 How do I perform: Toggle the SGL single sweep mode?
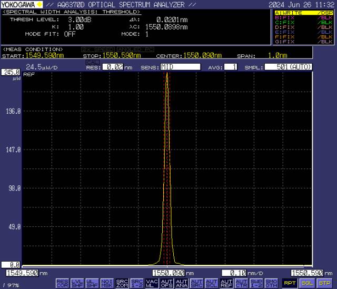307,283
